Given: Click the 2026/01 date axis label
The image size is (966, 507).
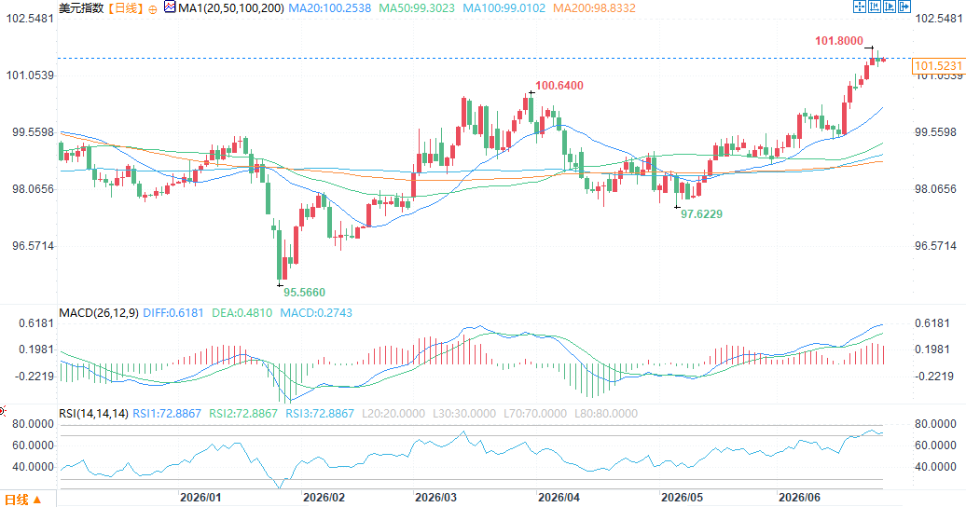Looking at the screenshot, I should click(200, 497).
